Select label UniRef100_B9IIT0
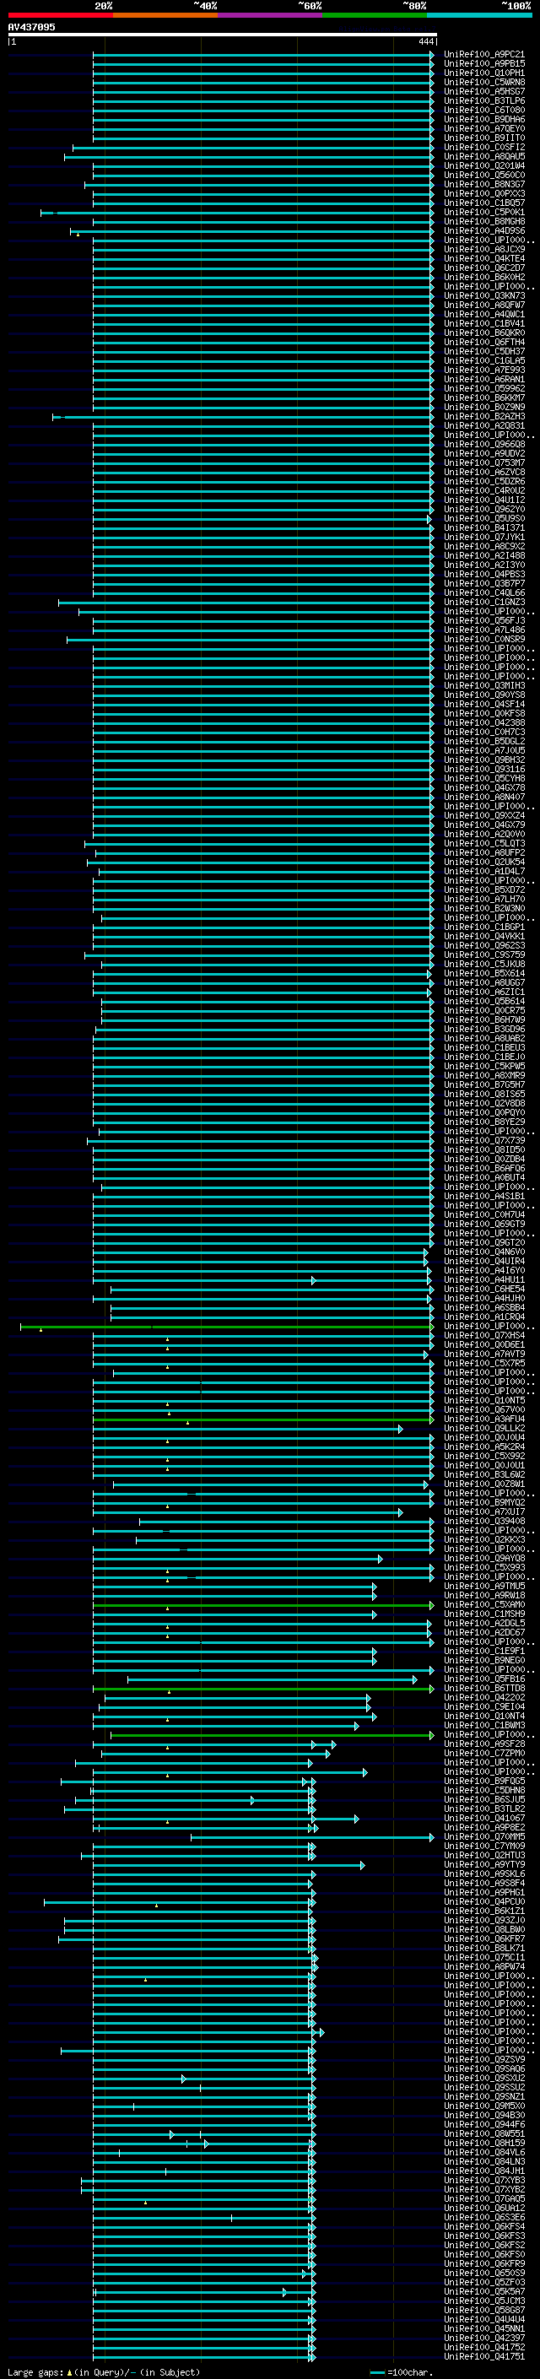The image size is (540, 2379). point(484,138)
